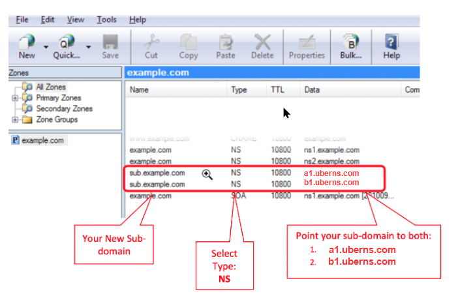Click the New zone toolbar icon
Viewport: 458px width, 298px height.
coord(25,42)
